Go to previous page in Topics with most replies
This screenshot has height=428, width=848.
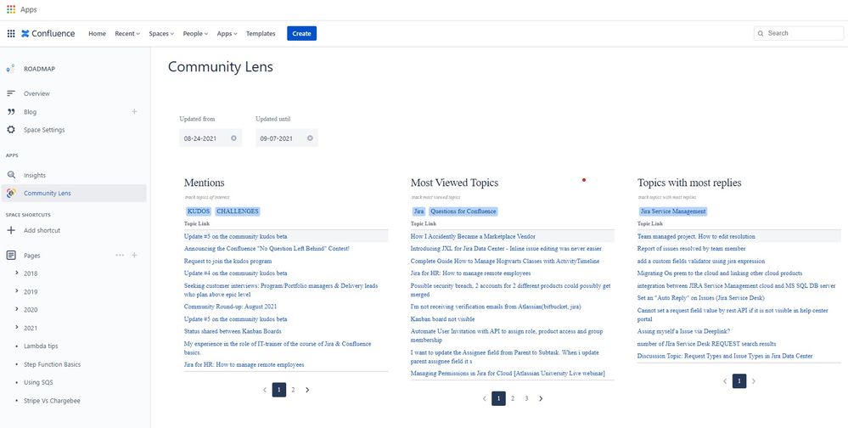[x=725, y=381]
